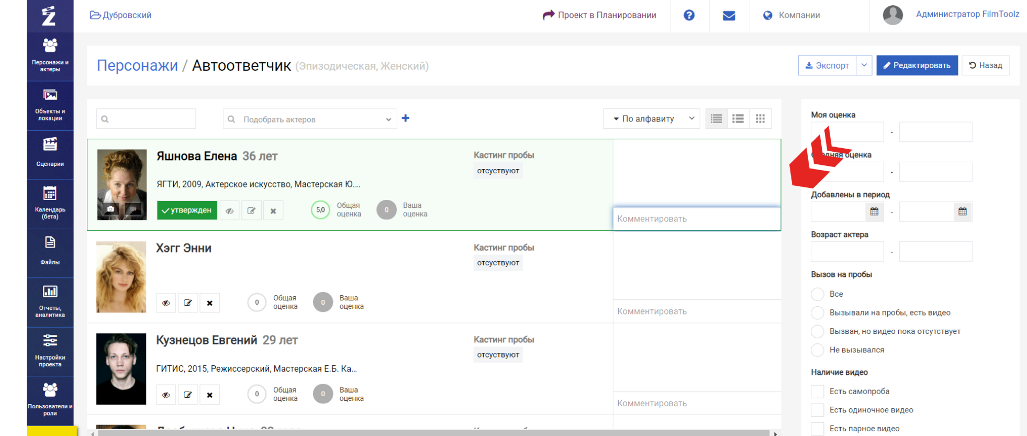The width and height of the screenshot is (1027, 436).
Task: Click the Экспорт button
Action: (x=827, y=65)
